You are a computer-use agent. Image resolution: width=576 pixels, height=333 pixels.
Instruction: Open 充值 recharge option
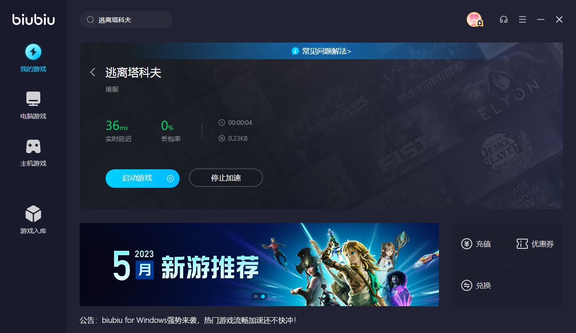click(x=483, y=244)
